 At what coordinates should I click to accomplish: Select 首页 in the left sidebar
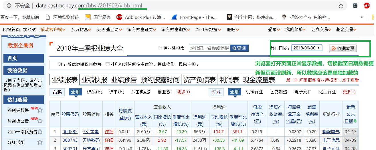(x=23, y=58)
